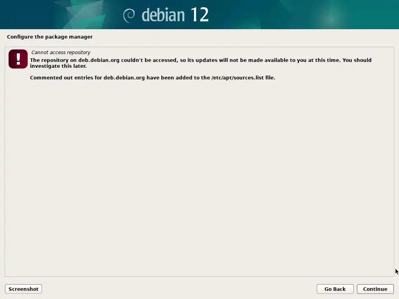Capture the installer with the Screenshot button
The height and width of the screenshot is (299, 399).
point(23,289)
